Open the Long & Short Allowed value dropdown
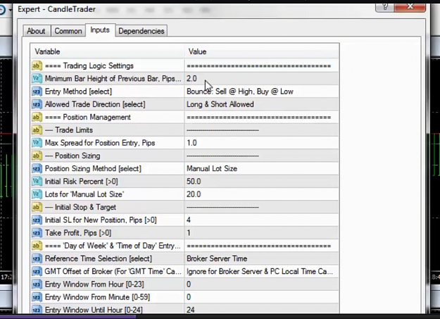This screenshot has height=319, width=440. [x=261, y=104]
